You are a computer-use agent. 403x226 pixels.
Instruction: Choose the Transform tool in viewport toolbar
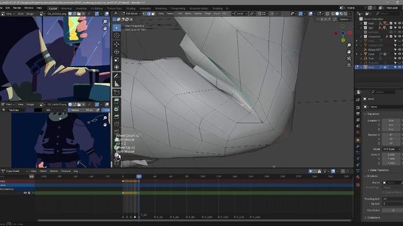(116, 67)
